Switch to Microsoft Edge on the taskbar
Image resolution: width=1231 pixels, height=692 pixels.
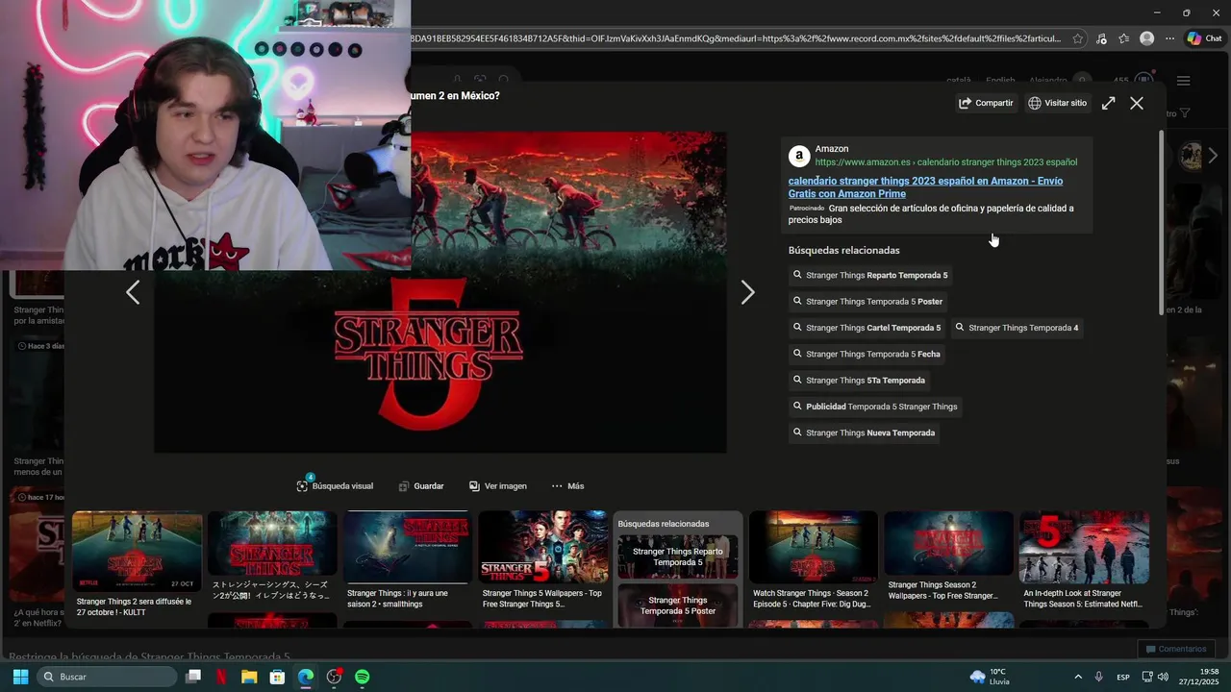pos(306,677)
